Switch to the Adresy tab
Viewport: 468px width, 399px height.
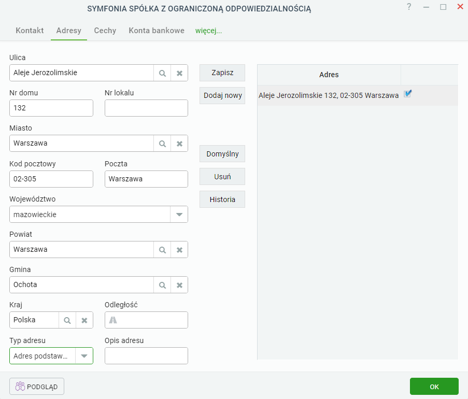pos(69,31)
